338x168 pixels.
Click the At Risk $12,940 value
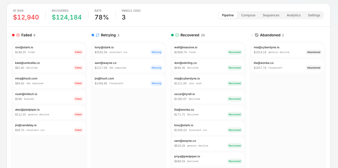click(x=26, y=17)
